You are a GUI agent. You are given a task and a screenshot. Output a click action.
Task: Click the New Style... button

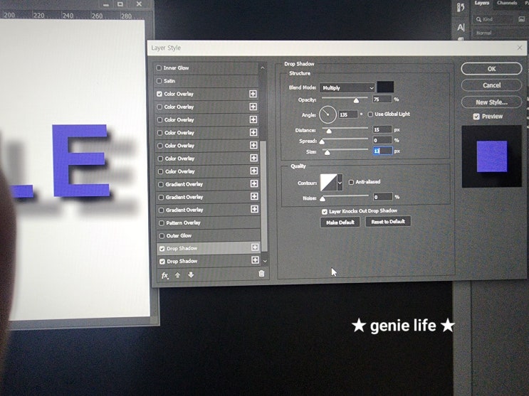coord(491,102)
